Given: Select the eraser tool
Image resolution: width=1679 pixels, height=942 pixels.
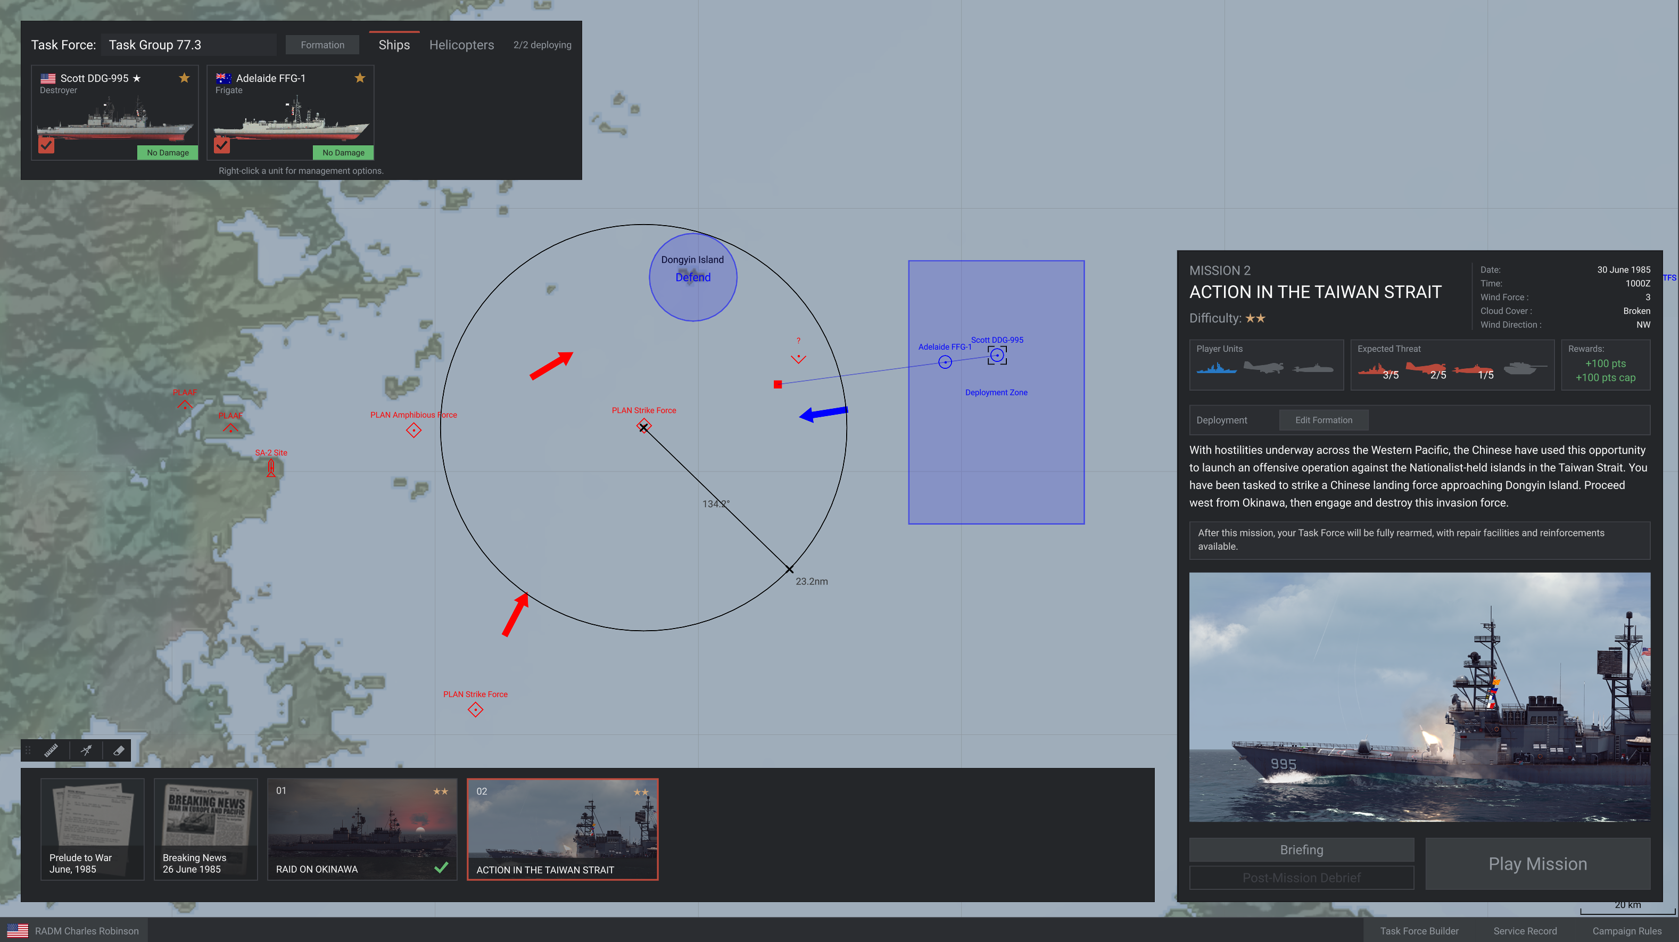Looking at the screenshot, I should tap(118, 750).
